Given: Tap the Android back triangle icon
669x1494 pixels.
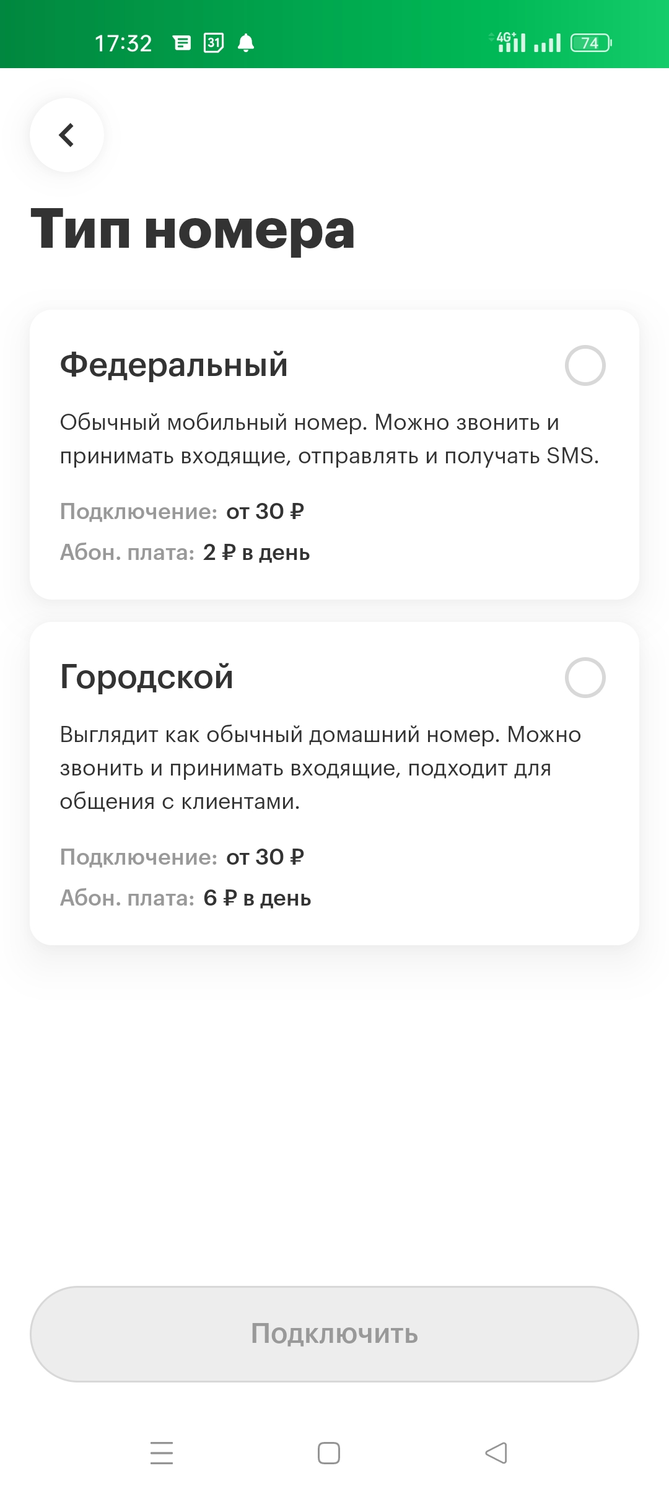Looking at the screenshot, I should [496, 1453].
